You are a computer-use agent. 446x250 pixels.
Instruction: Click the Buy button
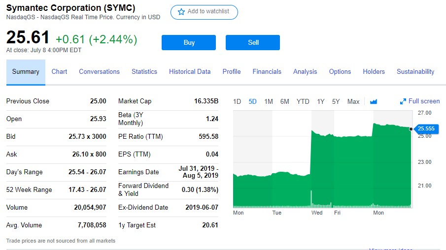(189, 43)
